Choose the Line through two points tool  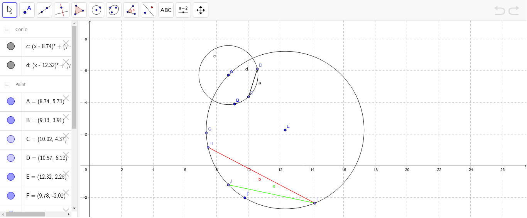pos(44,10)
